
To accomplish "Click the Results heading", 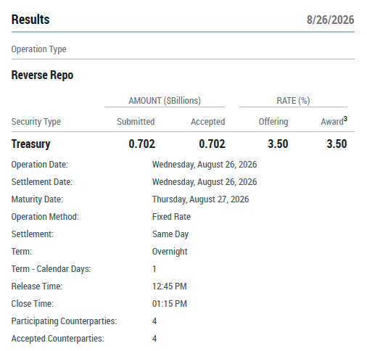I will (x=30, y=20).
